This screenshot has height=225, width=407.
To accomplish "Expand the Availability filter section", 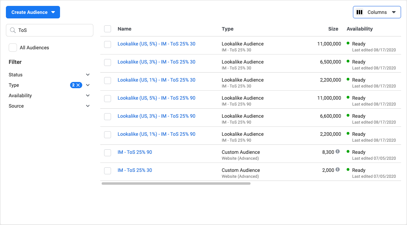I will click(x=88, y=95).
